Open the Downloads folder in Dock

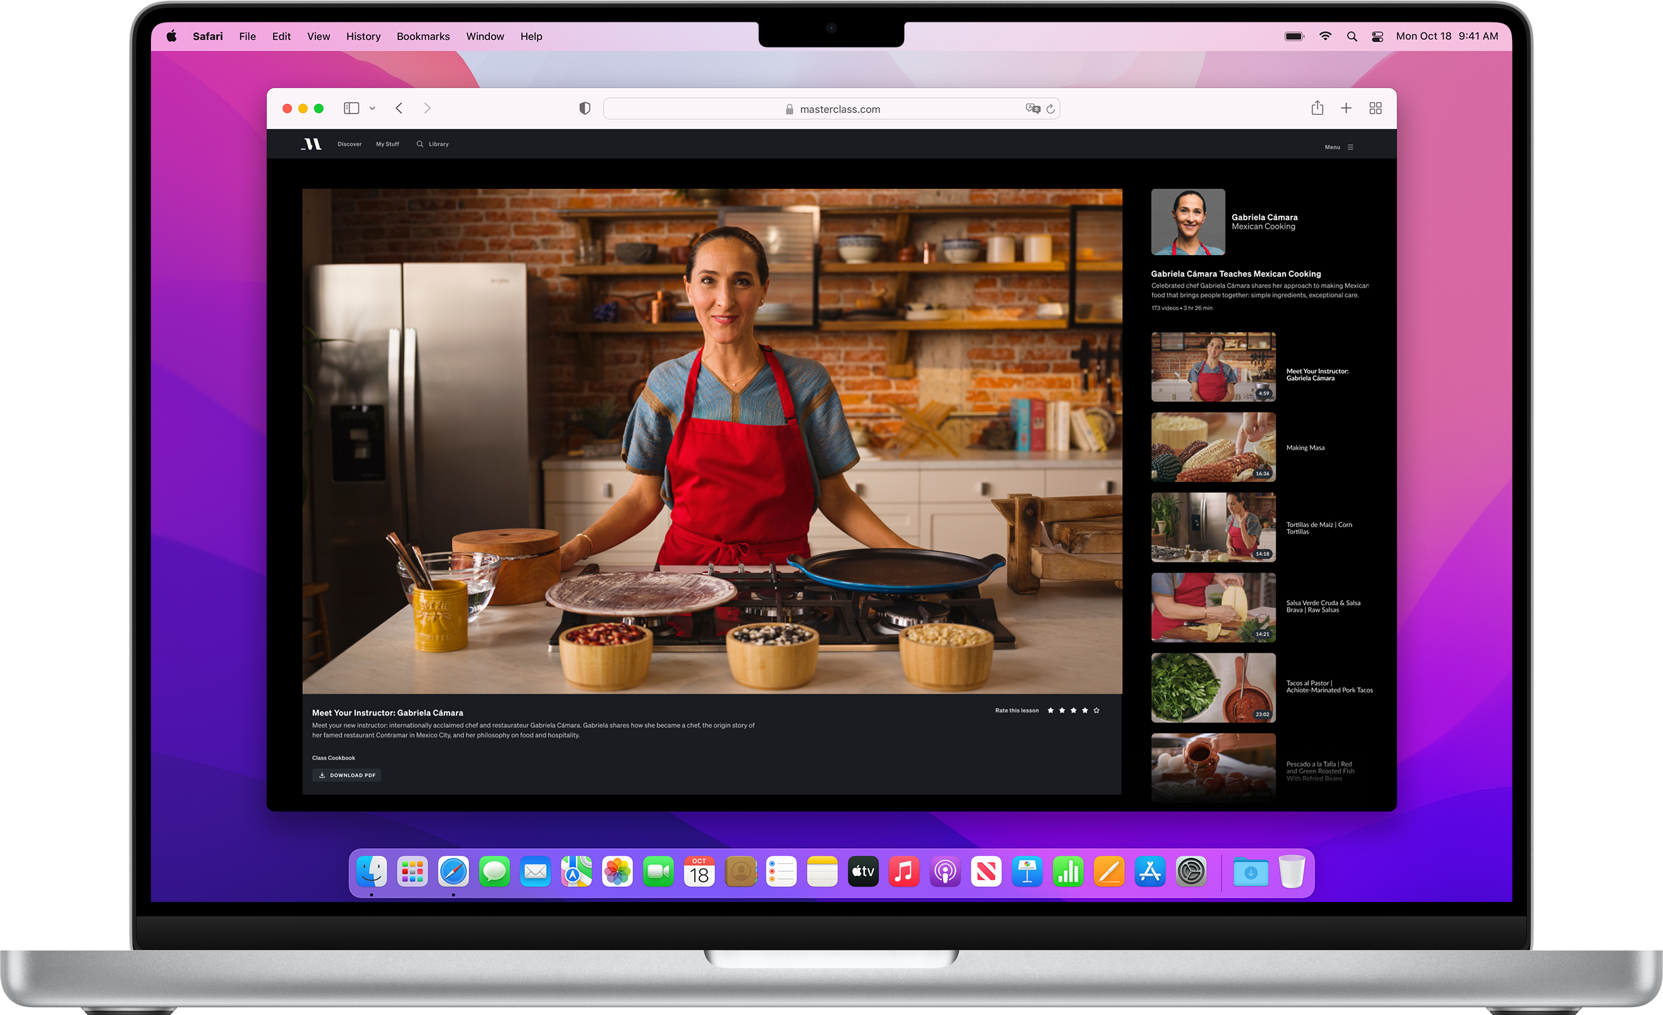coord(1251,872)
